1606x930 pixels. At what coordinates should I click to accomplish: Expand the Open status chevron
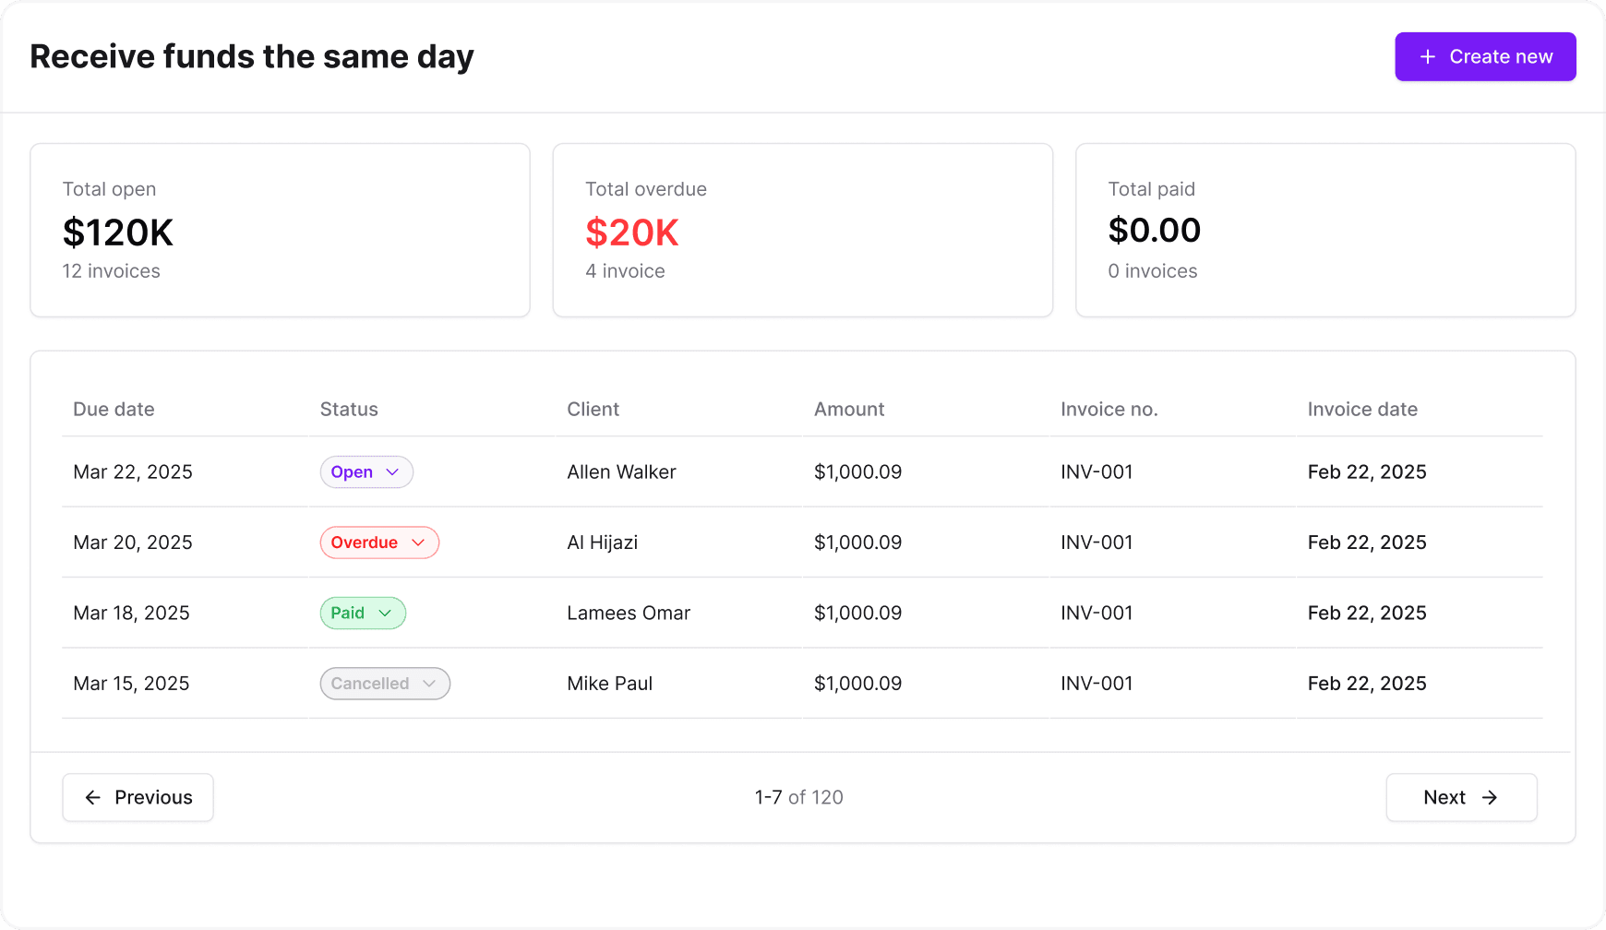pyautogui.click(x=392, y=472)
